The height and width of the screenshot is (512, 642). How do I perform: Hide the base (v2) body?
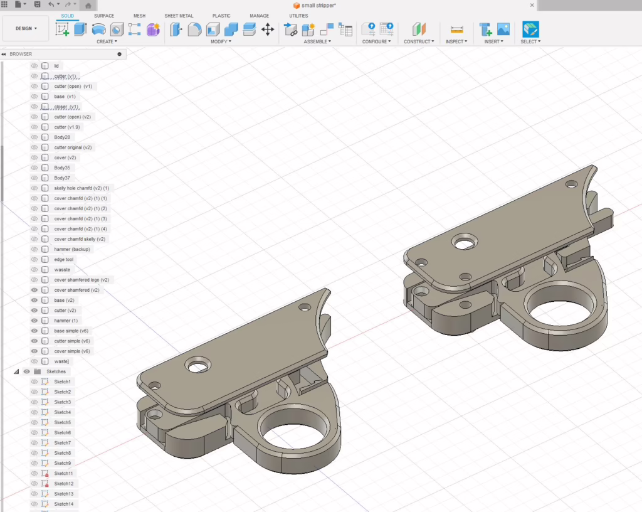click(x=34, y=301)
